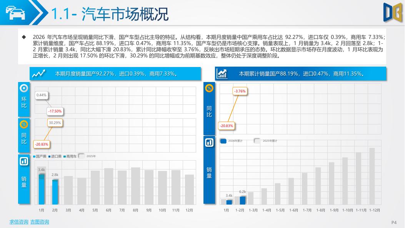Viewport: 405px width, 228px height.
Task: Click the DB logo in the top corner
Action: coord(393,12)
